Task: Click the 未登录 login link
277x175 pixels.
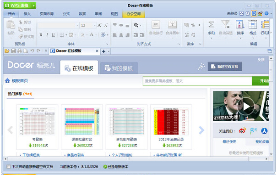Action: tap(232, 13)
